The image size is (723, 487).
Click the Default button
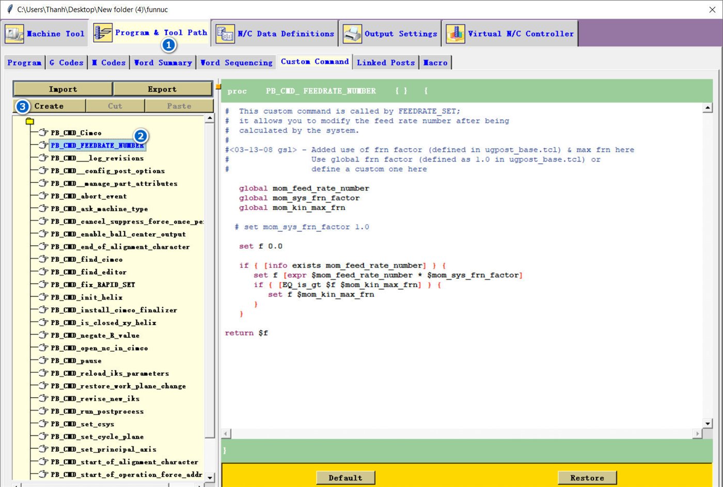tap(345, 478)
